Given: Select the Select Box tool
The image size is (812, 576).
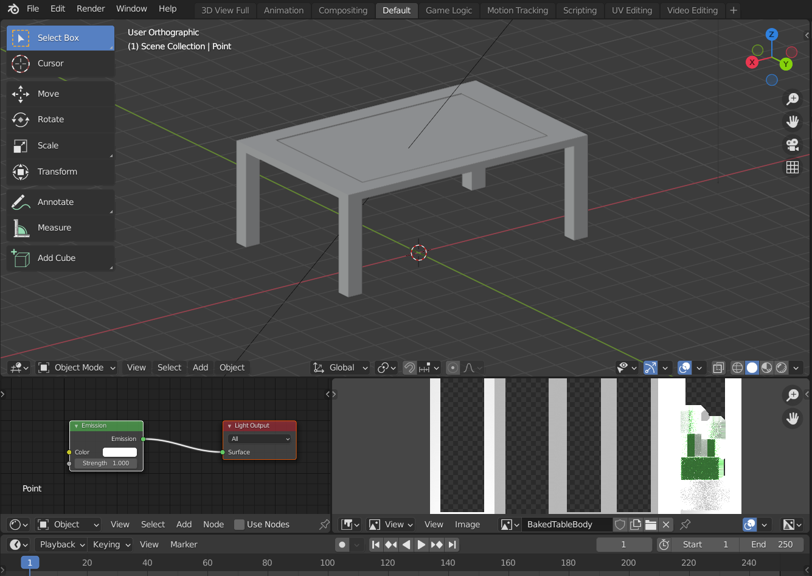Looking at the screenshot, I should tap(60, 38).
